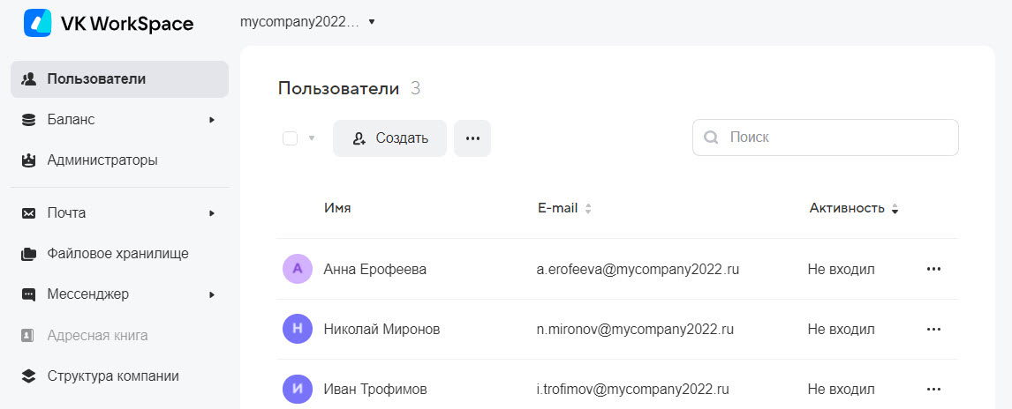Click the Адресная книга contact icon
The image size is (1012, 409).
[27, 336]
